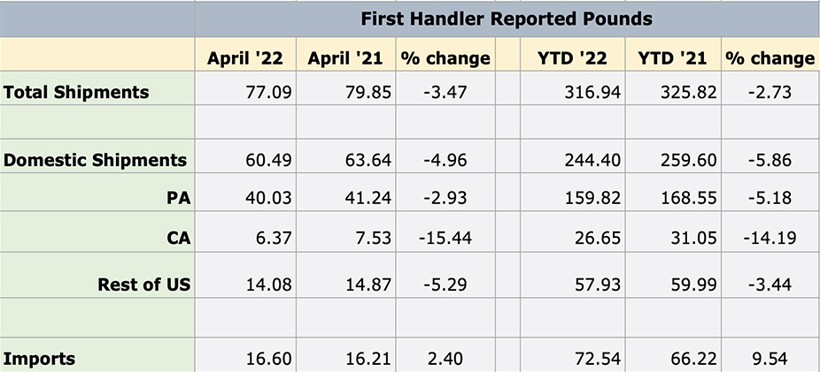Select the Rest of US row label

[145, 285]
